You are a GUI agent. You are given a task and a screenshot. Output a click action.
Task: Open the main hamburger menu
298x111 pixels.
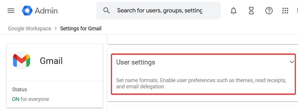coord(11,11)
